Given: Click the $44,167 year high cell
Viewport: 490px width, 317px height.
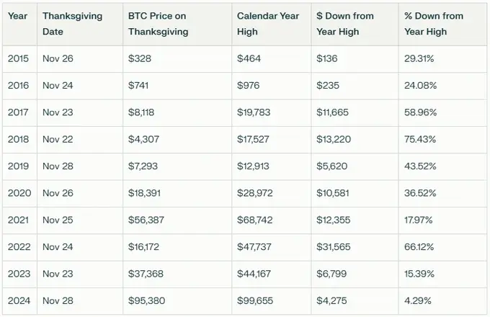Looking at the screenshot, I should pyautogui.click(x=252, y=274).
